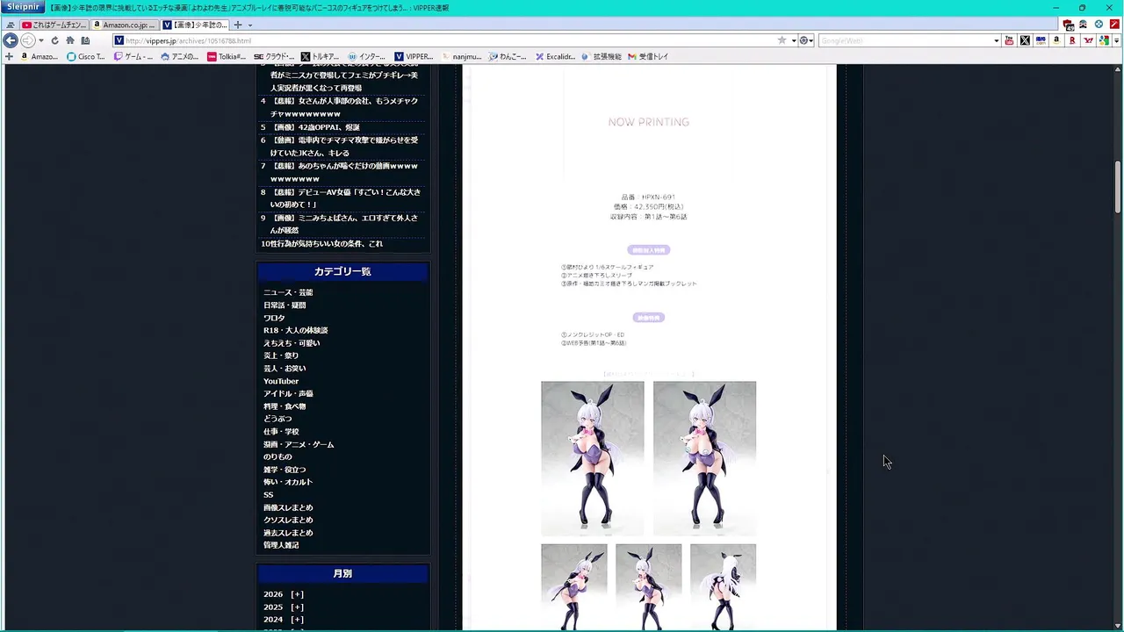
Task: Open the Tolkia bookmark
Action: [x=227, y=56]
